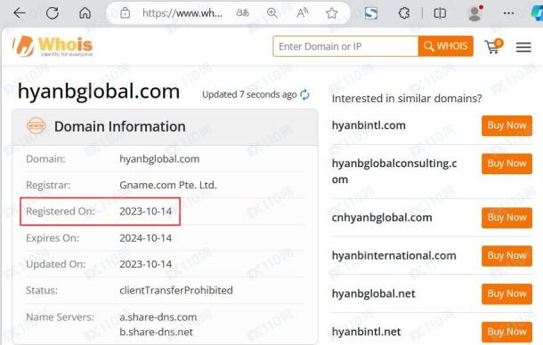Buy Now for hyanbinternational.com
This screenshot has height=345, width=543.
(507, 256)
